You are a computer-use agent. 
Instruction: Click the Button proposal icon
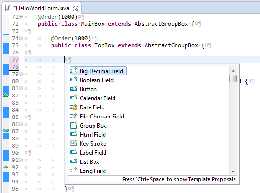(73, 89)
